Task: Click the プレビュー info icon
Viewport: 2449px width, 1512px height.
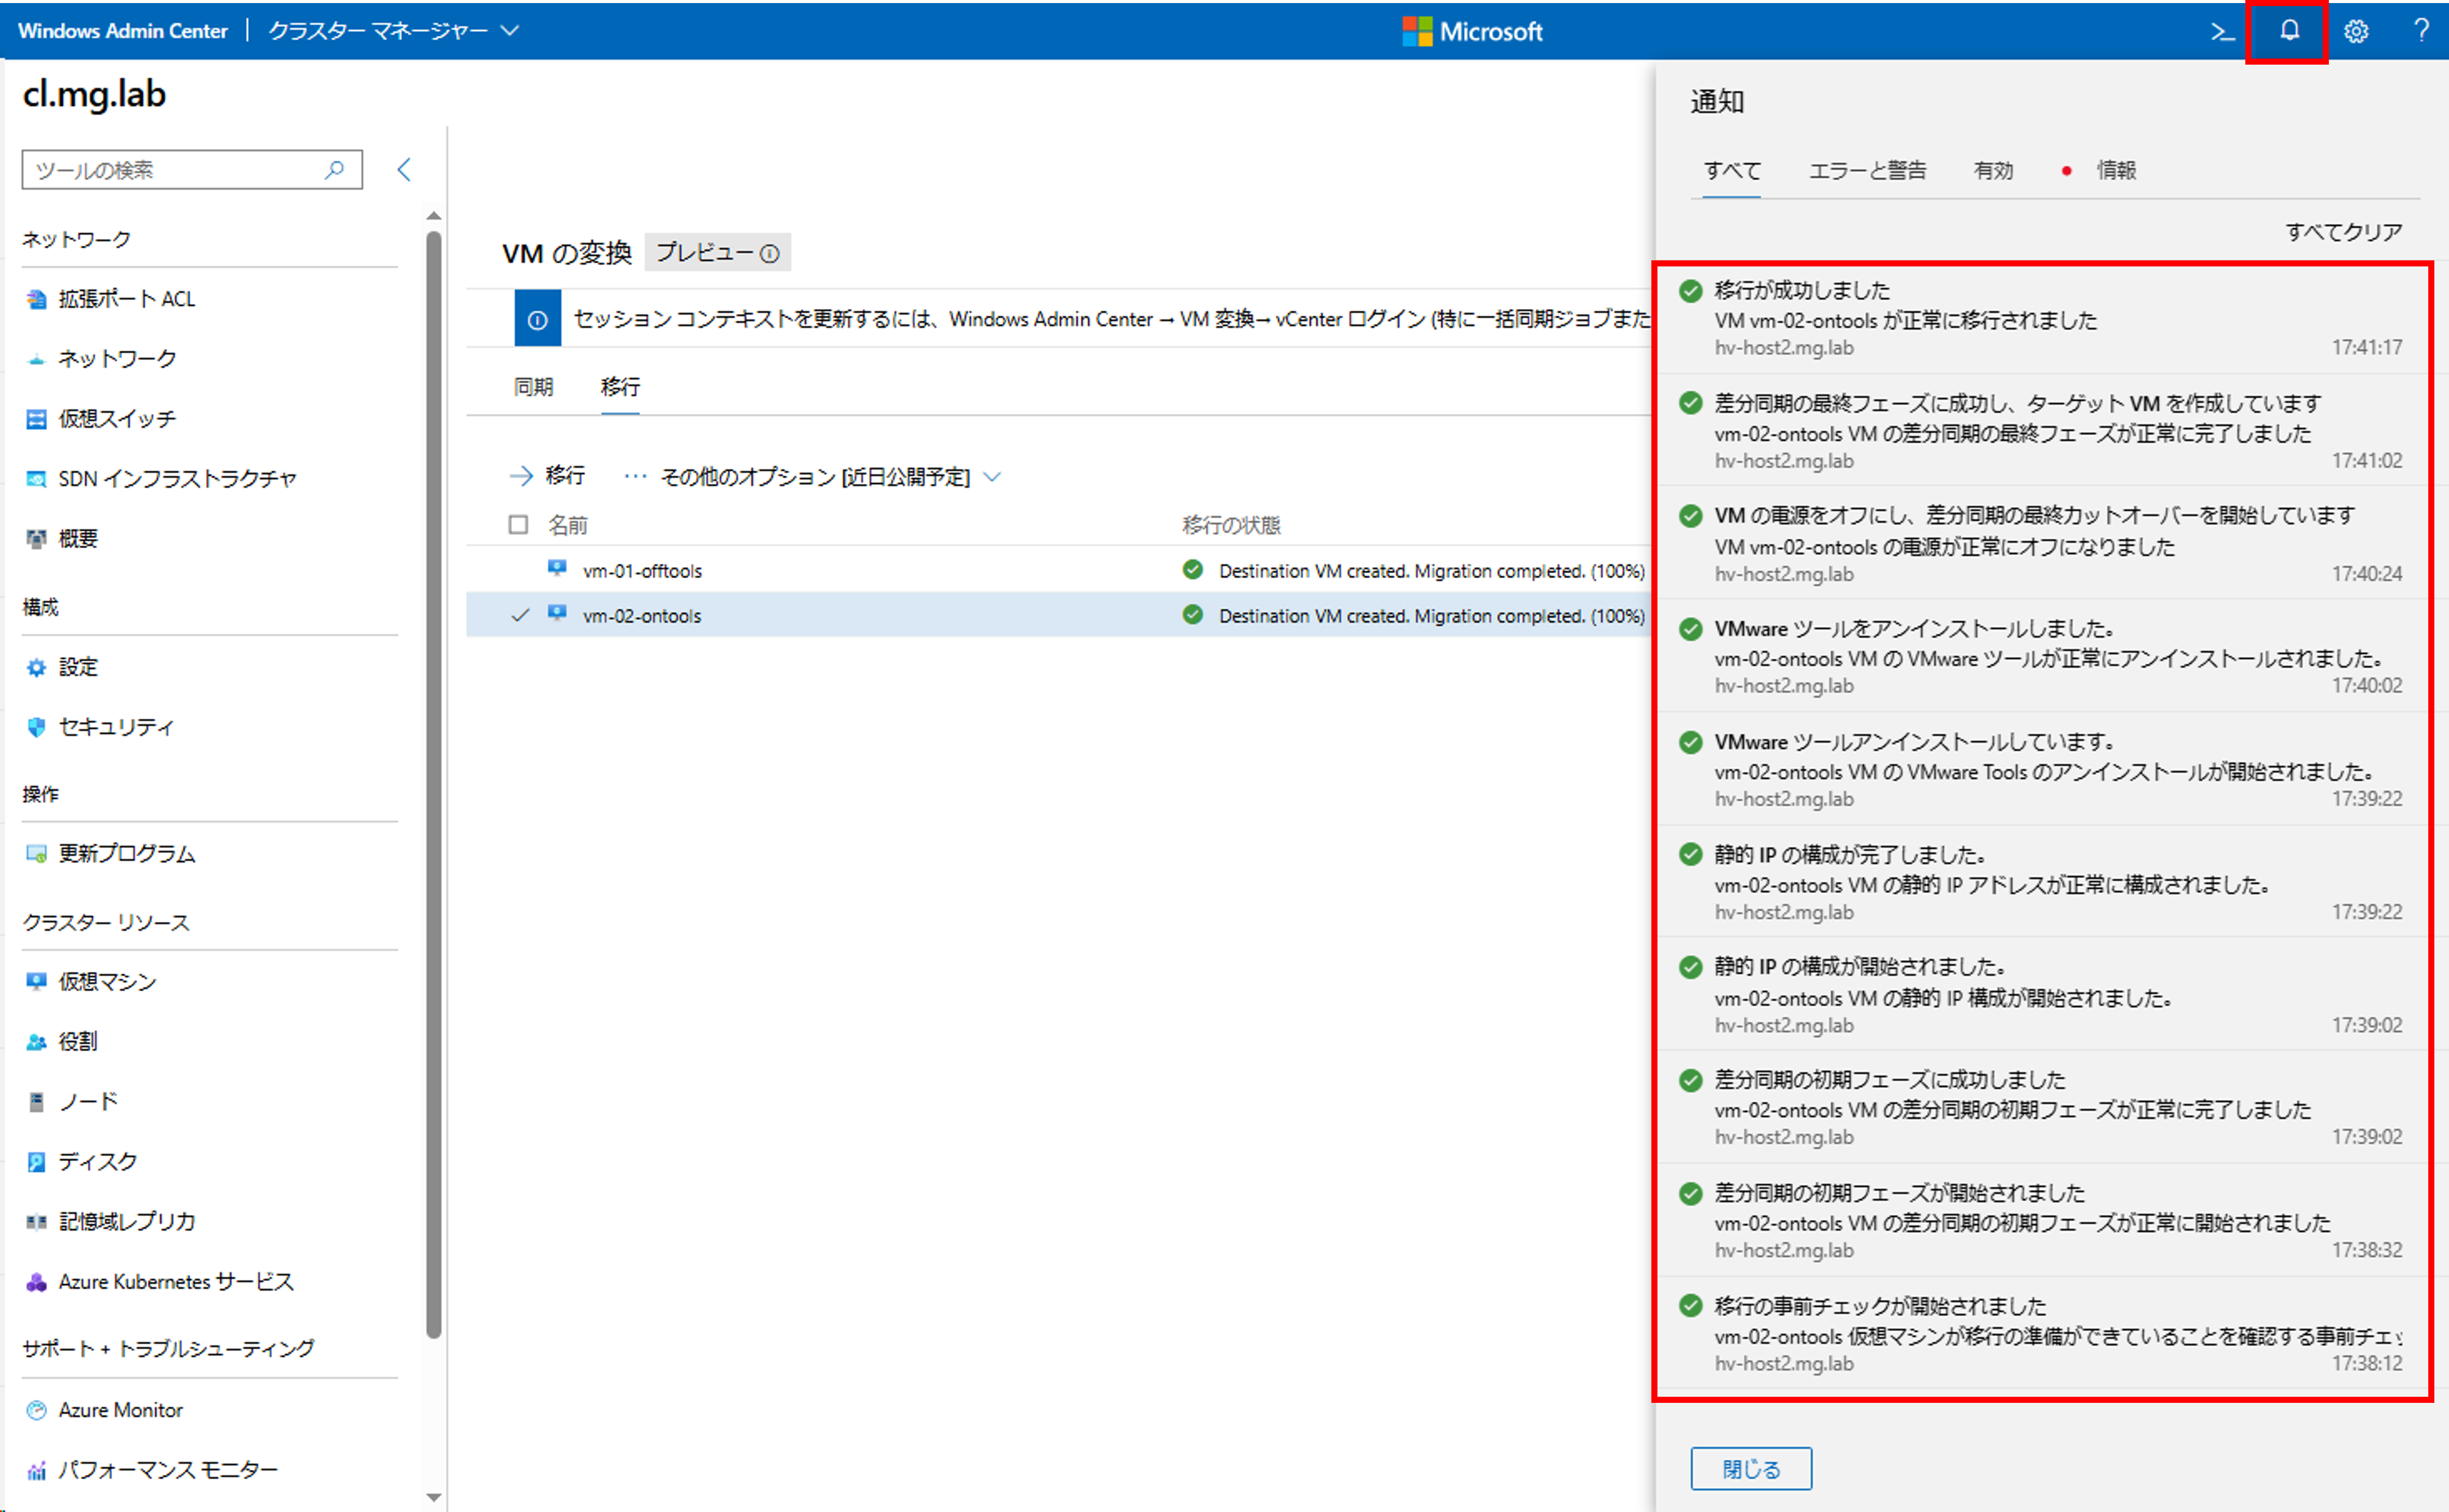Action: [769, 254]
